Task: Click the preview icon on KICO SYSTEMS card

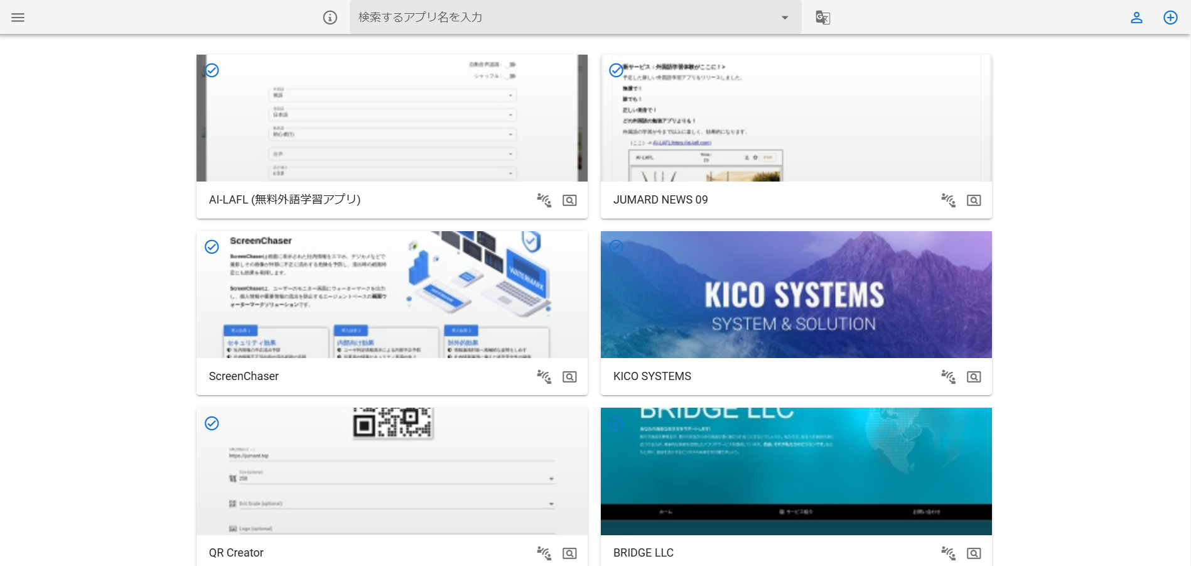Action: [x=974, y=377]
